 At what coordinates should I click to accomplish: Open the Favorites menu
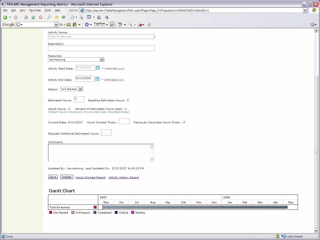coord(35,10)
